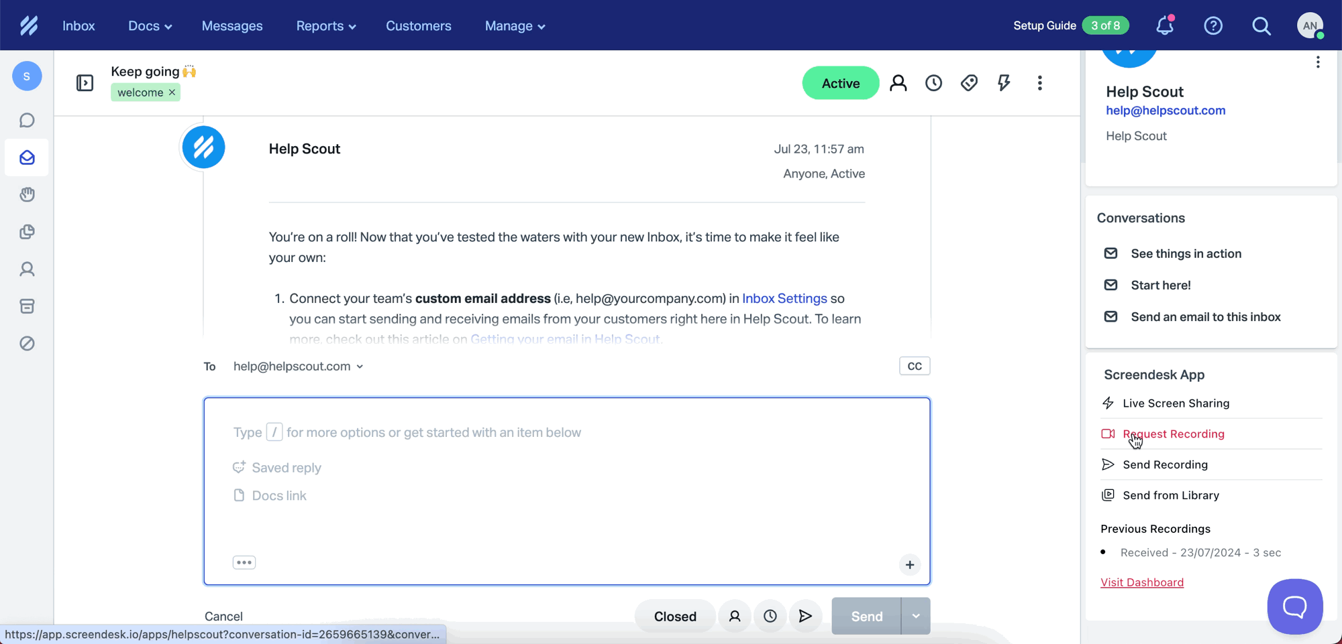Send from Library in Screendesk App
Image resolution: width=1342 pixels, height=644 pixels.
coord(1171,495)
